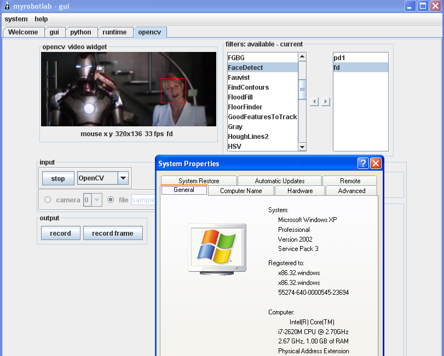The image size is (444, 356).
Task: Click the stop capture button
Action: coord(58,178)
